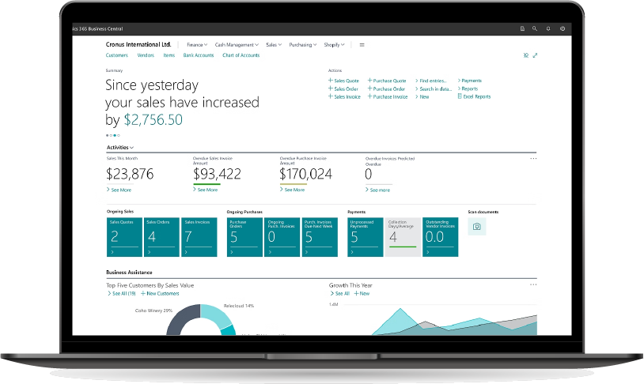Select third headline pagination dot
The width and height of the screenshot is (644, 384).
click(x=115, y=135)
